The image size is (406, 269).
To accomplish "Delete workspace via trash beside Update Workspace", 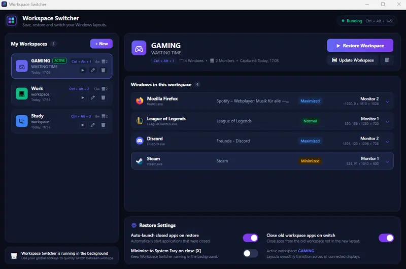I will 387,60.
